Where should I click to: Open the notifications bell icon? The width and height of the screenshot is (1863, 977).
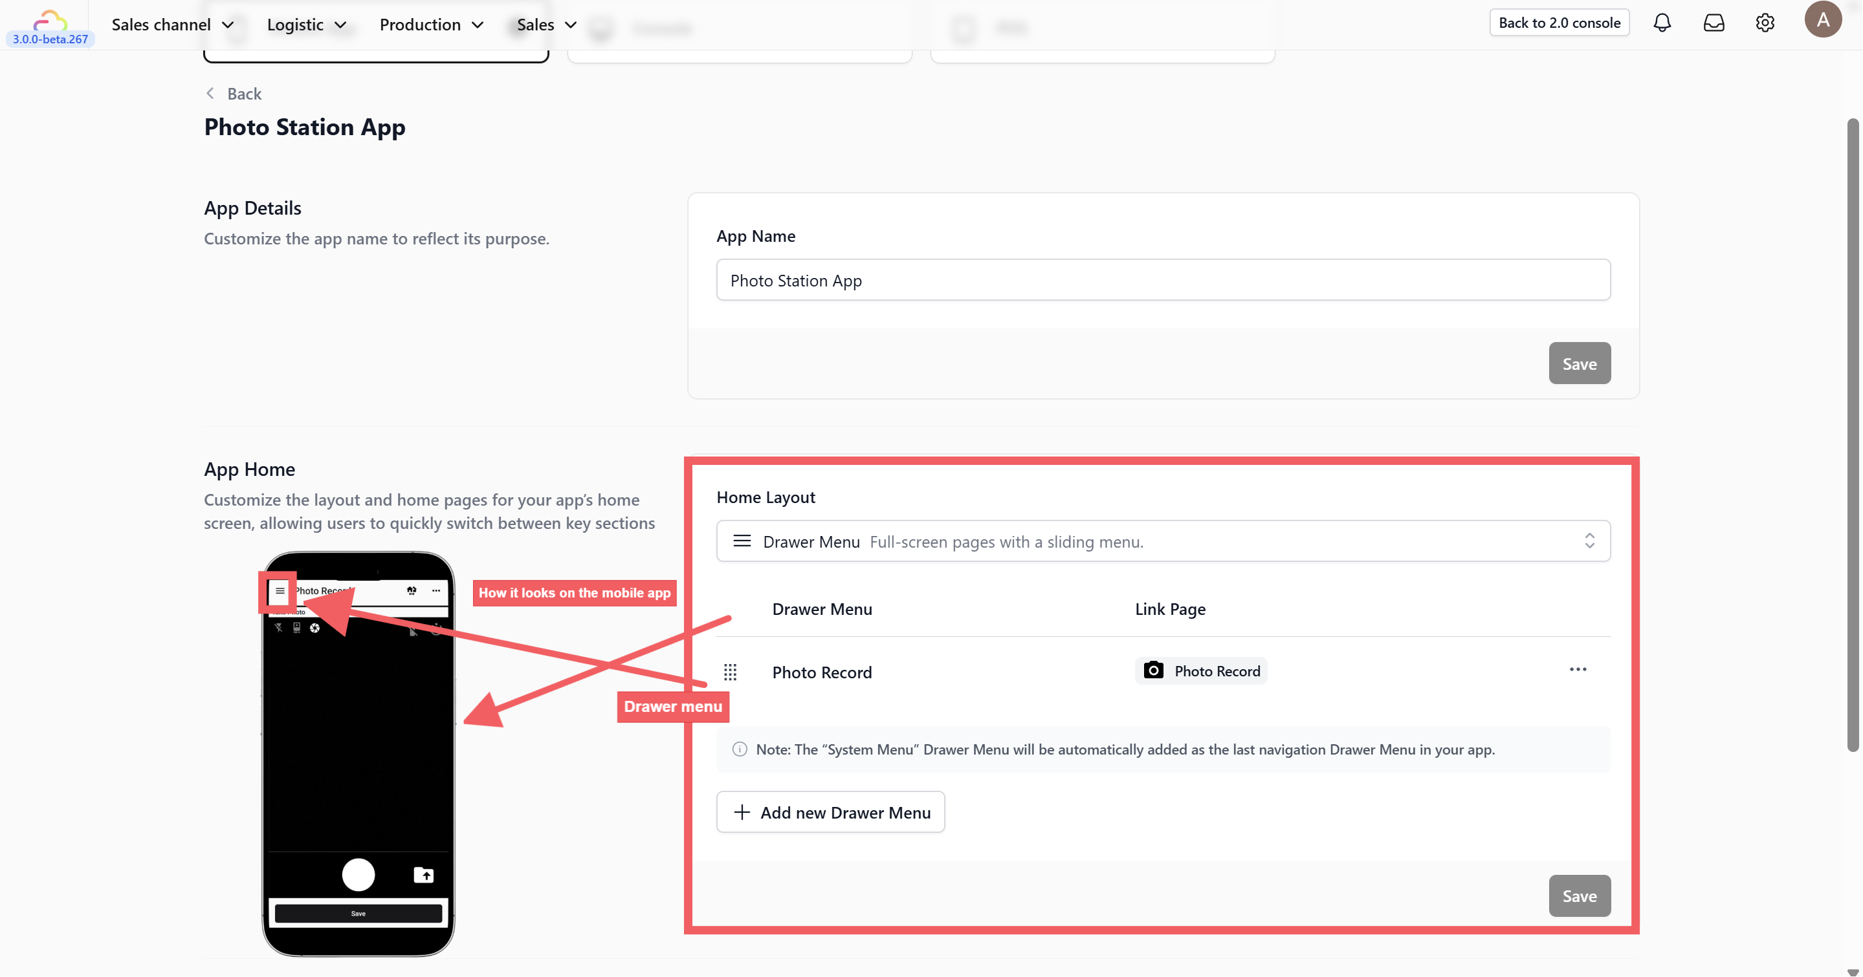1662,23
